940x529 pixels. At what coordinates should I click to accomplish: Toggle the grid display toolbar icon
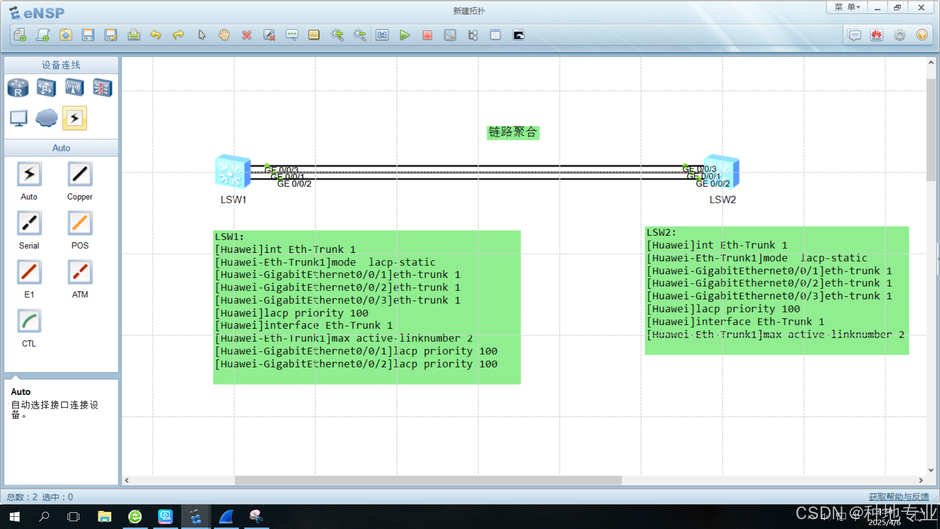coord(495,35)
